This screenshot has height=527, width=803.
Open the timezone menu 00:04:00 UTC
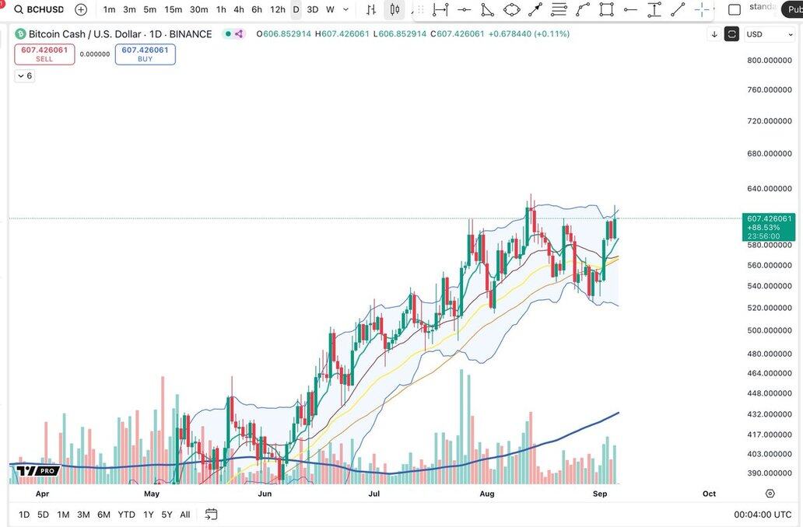[763, 515]
